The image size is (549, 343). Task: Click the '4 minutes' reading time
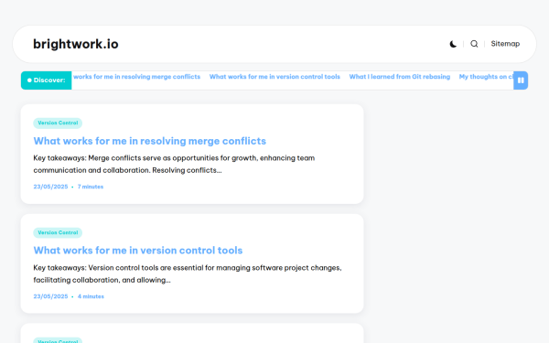coord(91,296)
